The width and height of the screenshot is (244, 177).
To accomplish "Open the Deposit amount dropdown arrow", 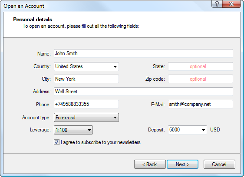I will 203,130.
